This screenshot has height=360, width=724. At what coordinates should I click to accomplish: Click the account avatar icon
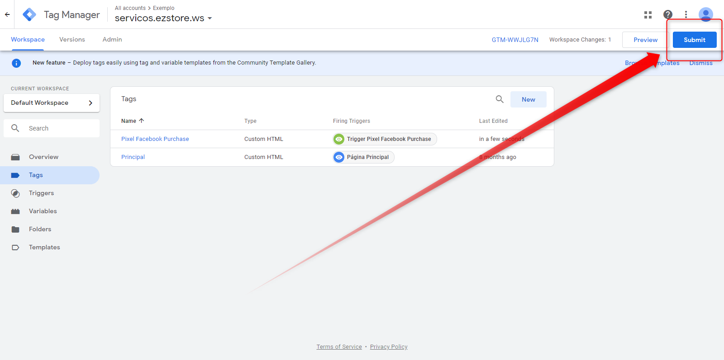coord(705,14)
